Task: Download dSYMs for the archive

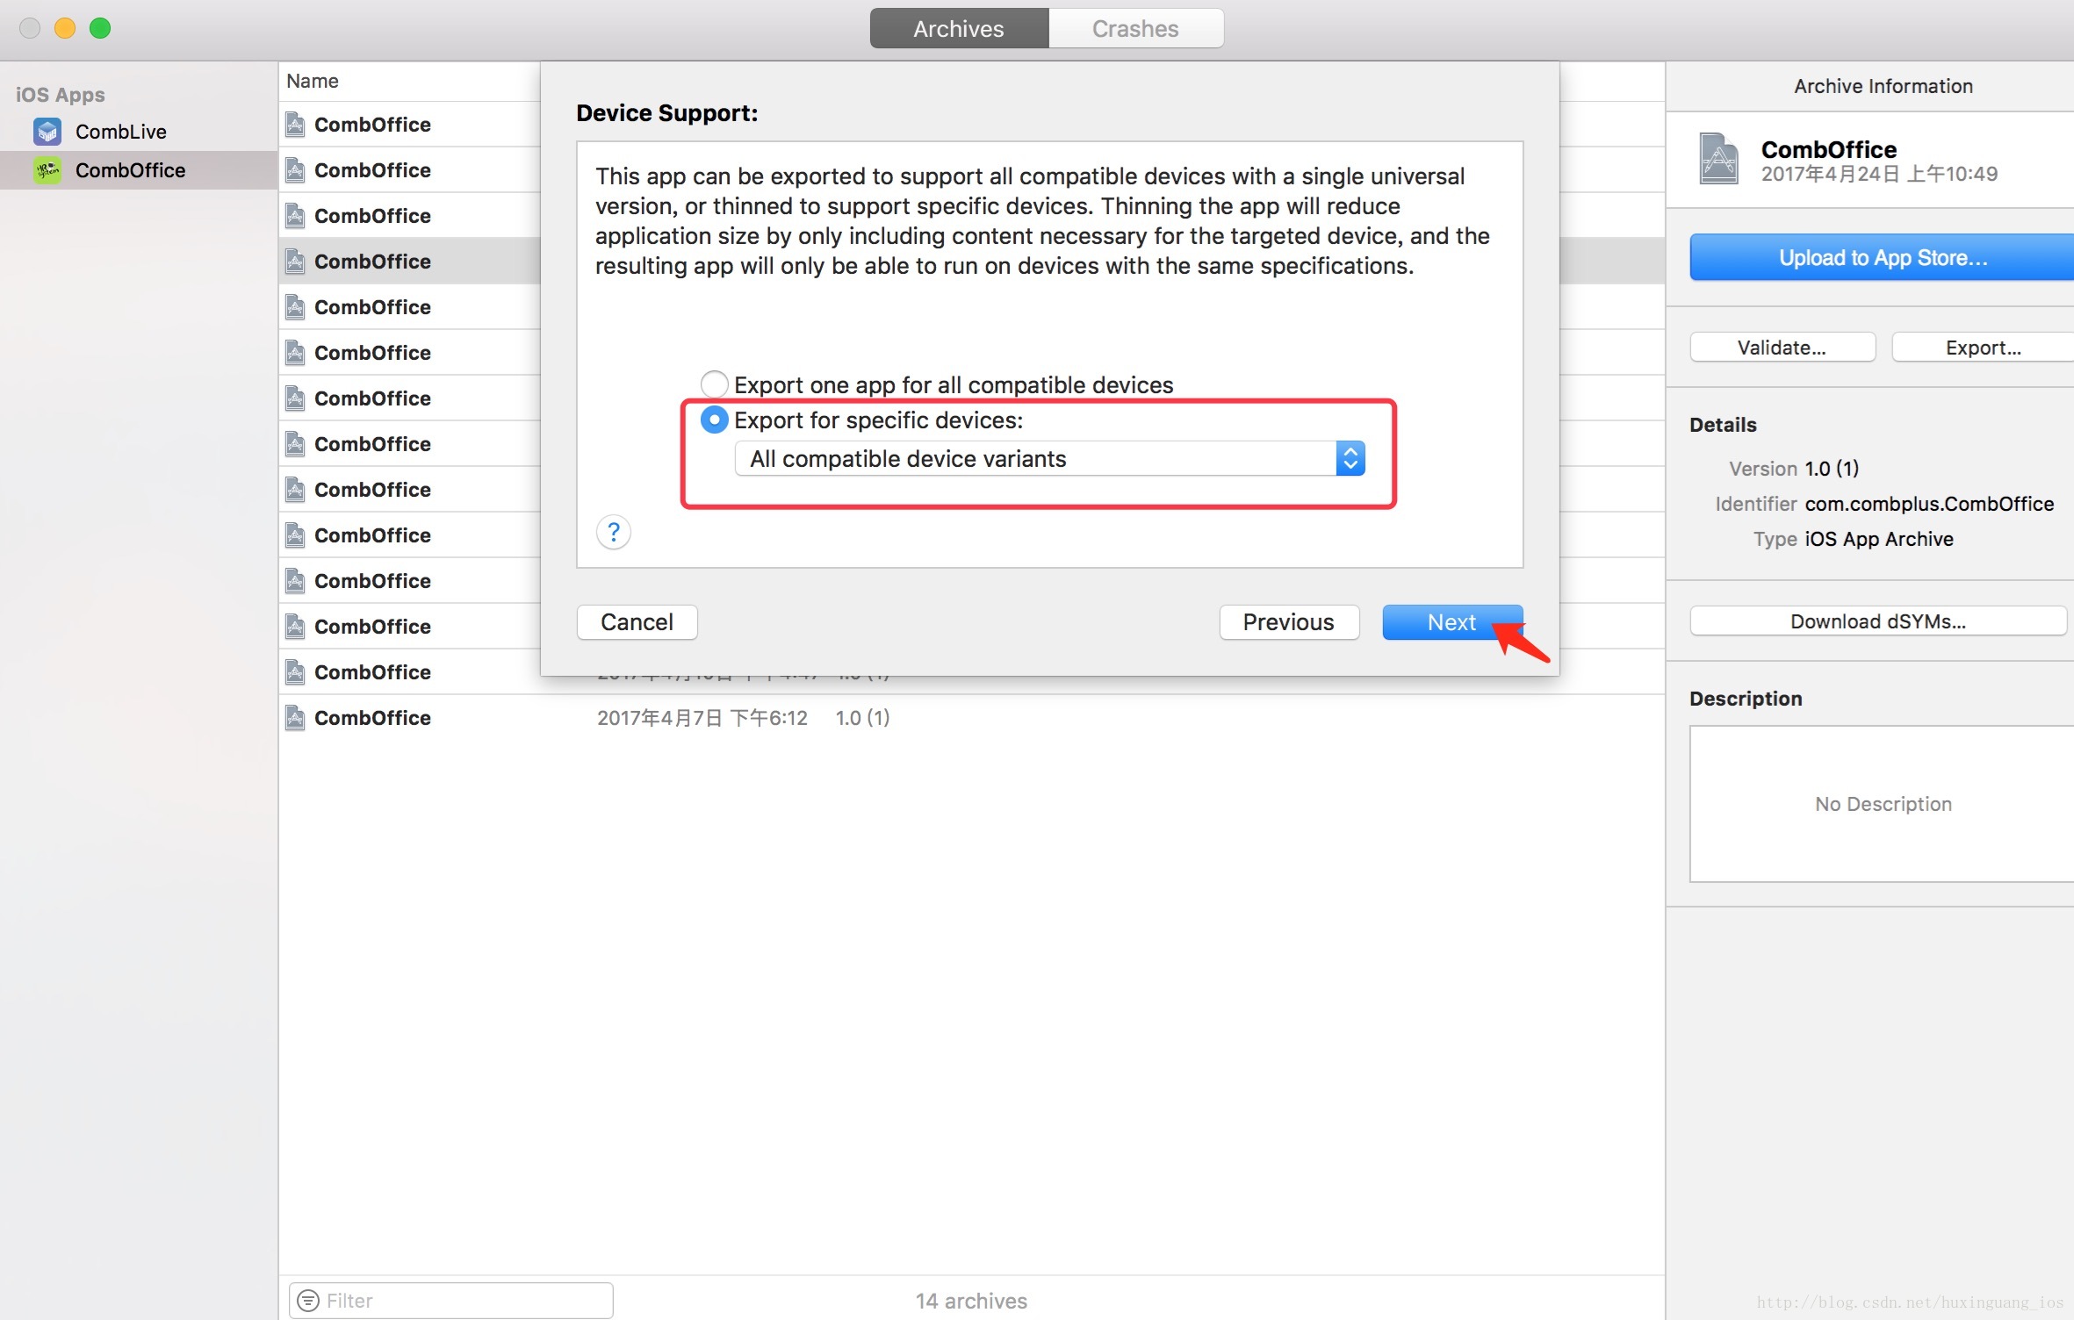Action: tap(1878, 621)
